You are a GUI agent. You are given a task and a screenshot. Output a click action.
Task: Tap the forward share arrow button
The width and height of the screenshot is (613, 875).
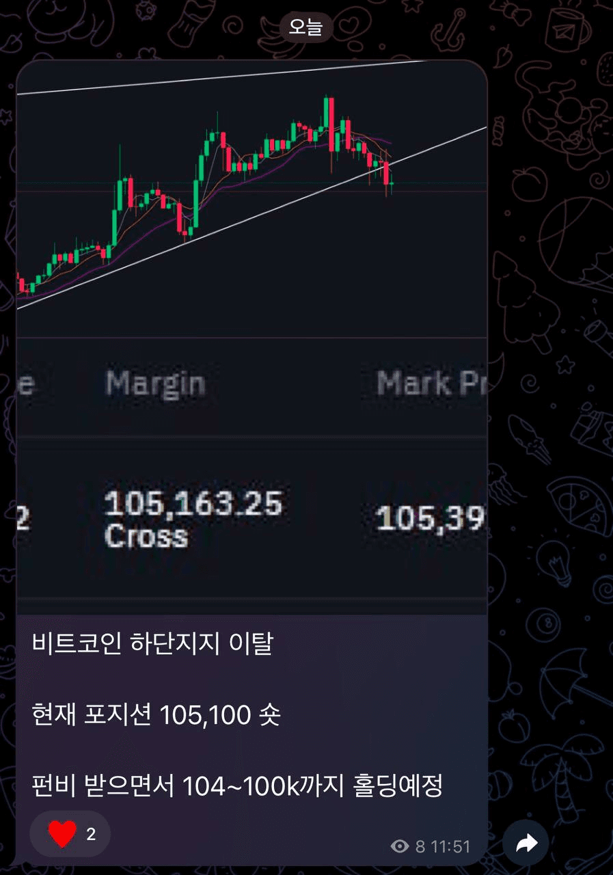point(526,845)
